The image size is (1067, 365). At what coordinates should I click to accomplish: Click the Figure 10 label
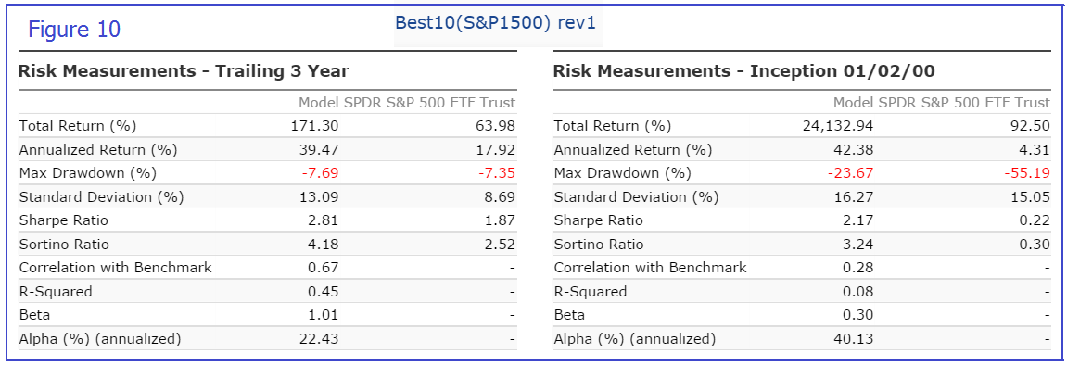click(x=73, y=30)
